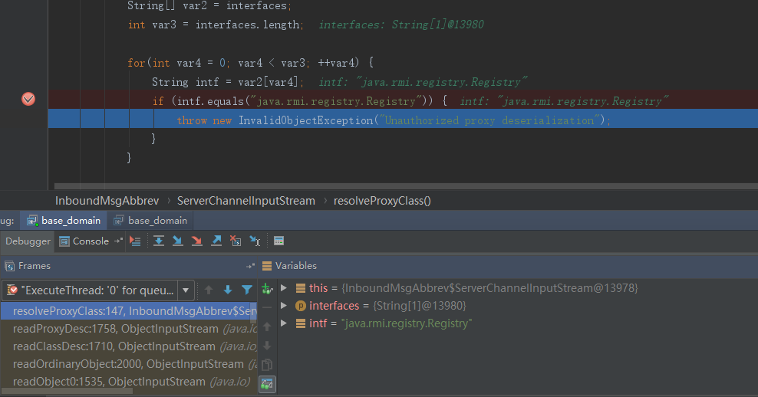
Task: Click the Force Step Into red arrow
Action: tap(196, 241)
